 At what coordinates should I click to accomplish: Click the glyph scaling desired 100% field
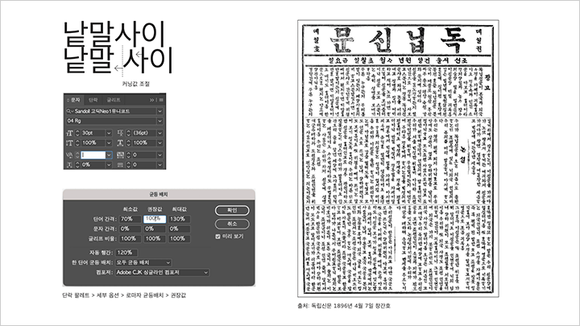click(x=154, y=239)
